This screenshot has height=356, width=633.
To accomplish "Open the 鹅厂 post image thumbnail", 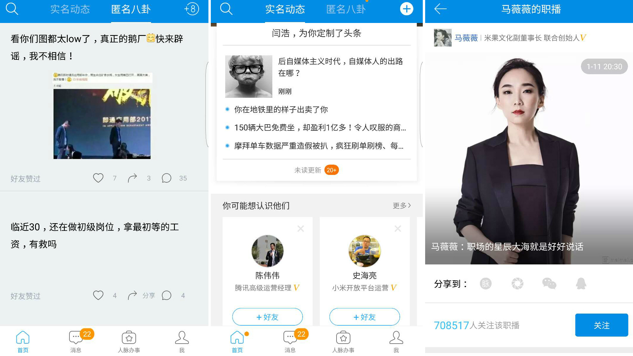I will click(102, 116).
